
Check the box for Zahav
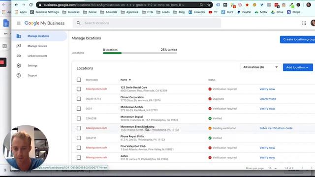79,157
